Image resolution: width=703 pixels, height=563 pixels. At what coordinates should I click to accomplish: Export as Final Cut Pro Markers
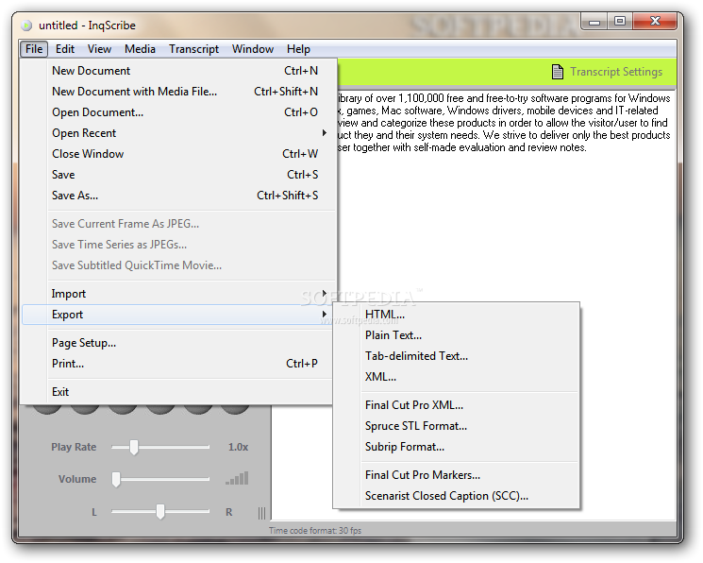coord(457,475)
